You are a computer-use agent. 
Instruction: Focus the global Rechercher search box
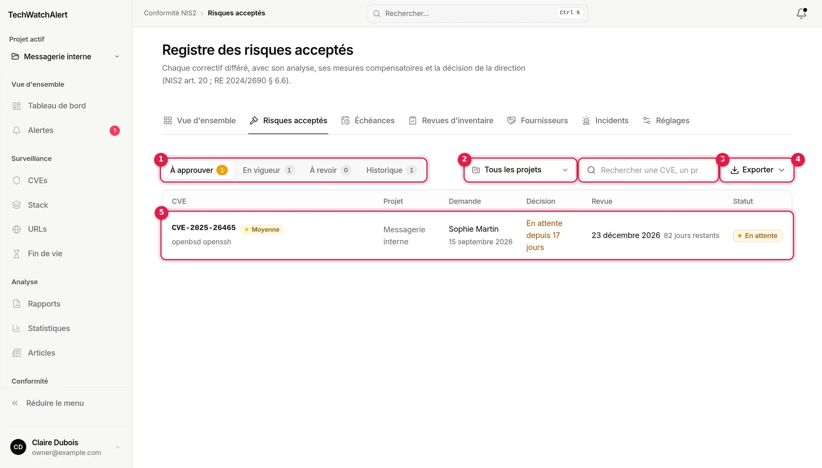[x=477, y=13]
